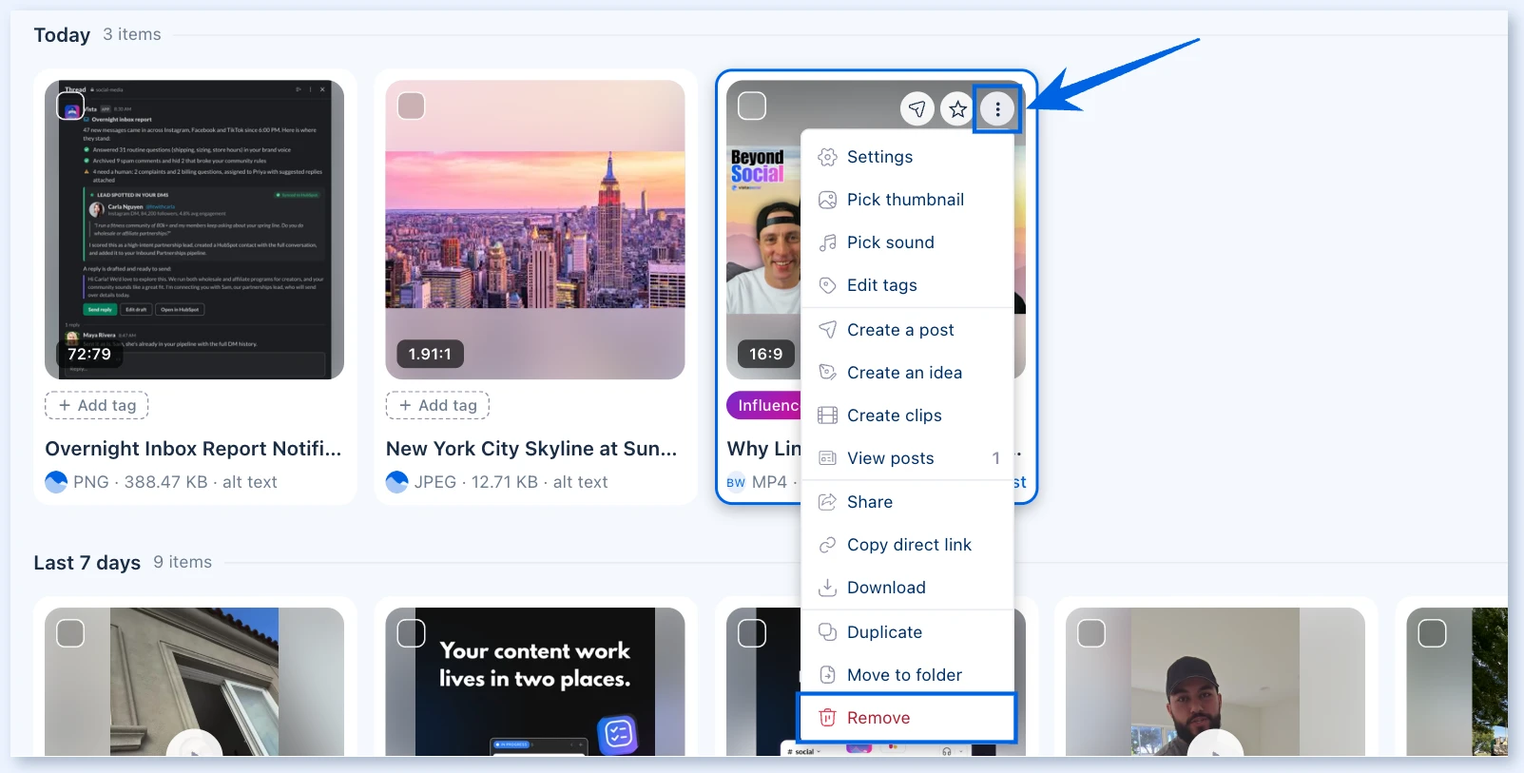This screenshot has width=1524, height=773.
Task: Click Add tag under Overnight Inbox Report
Action: [97, 405]
